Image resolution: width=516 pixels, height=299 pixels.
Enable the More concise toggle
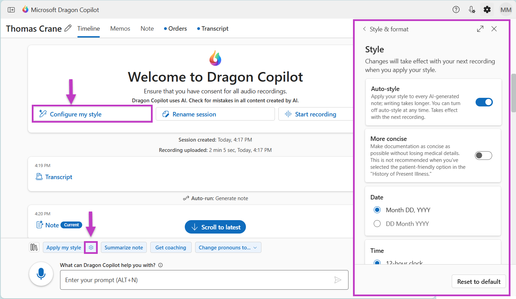(484, 155)
